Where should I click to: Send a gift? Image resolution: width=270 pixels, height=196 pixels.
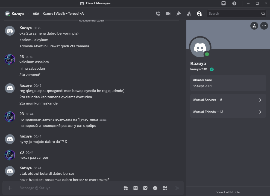point(126,188)
